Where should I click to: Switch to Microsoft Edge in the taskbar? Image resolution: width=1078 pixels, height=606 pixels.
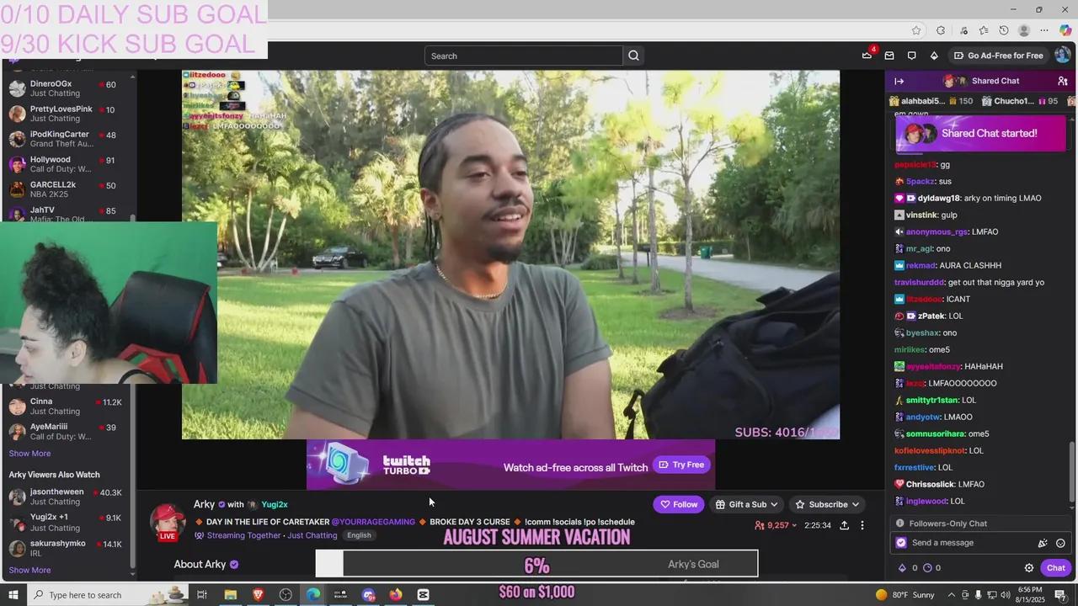(313, 595)
